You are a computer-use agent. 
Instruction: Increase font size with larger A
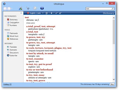tap(60, 13)
